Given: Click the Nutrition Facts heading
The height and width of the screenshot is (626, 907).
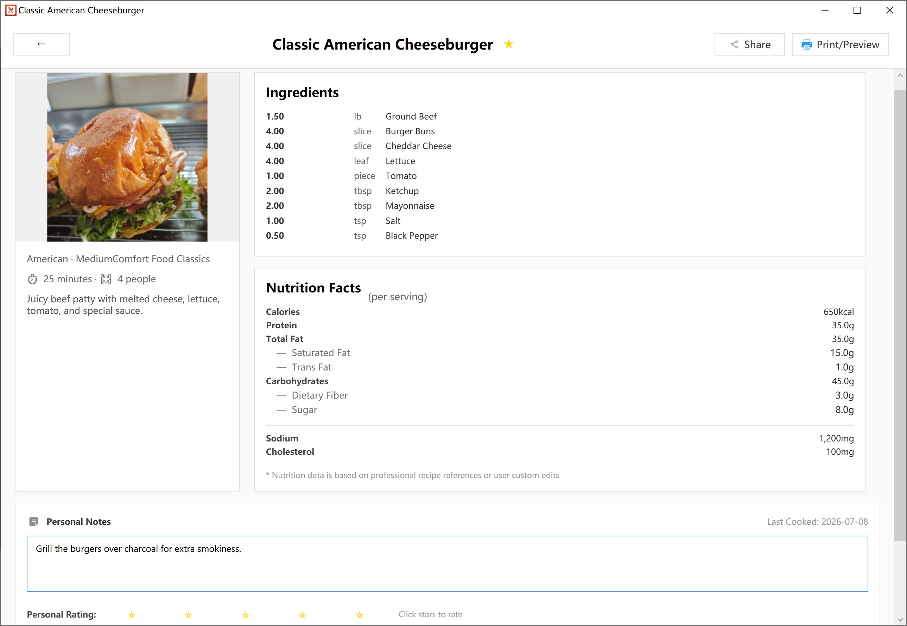Looking at the screenshot, I should tap(313, 288).
